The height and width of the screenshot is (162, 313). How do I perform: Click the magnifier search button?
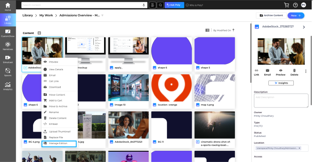(160, 5)
